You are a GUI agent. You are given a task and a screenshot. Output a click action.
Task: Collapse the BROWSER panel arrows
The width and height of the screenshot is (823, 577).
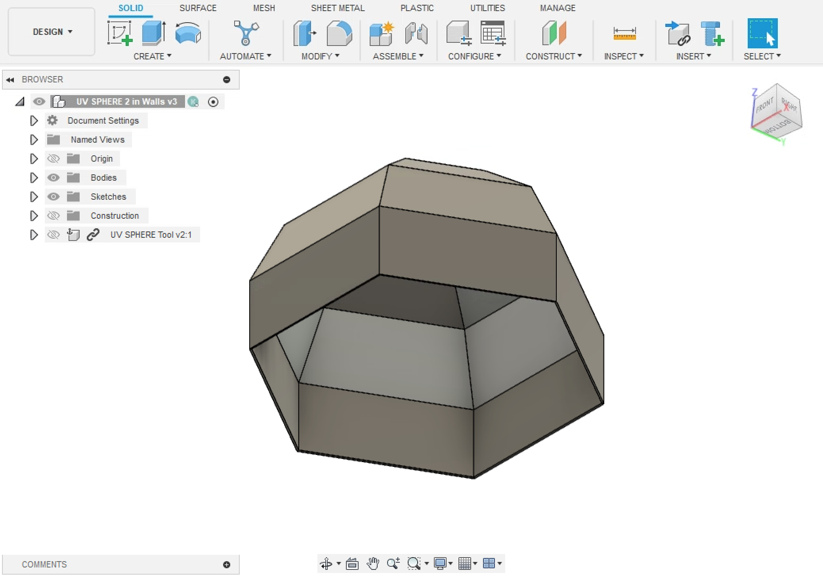(x=10, y=80)
